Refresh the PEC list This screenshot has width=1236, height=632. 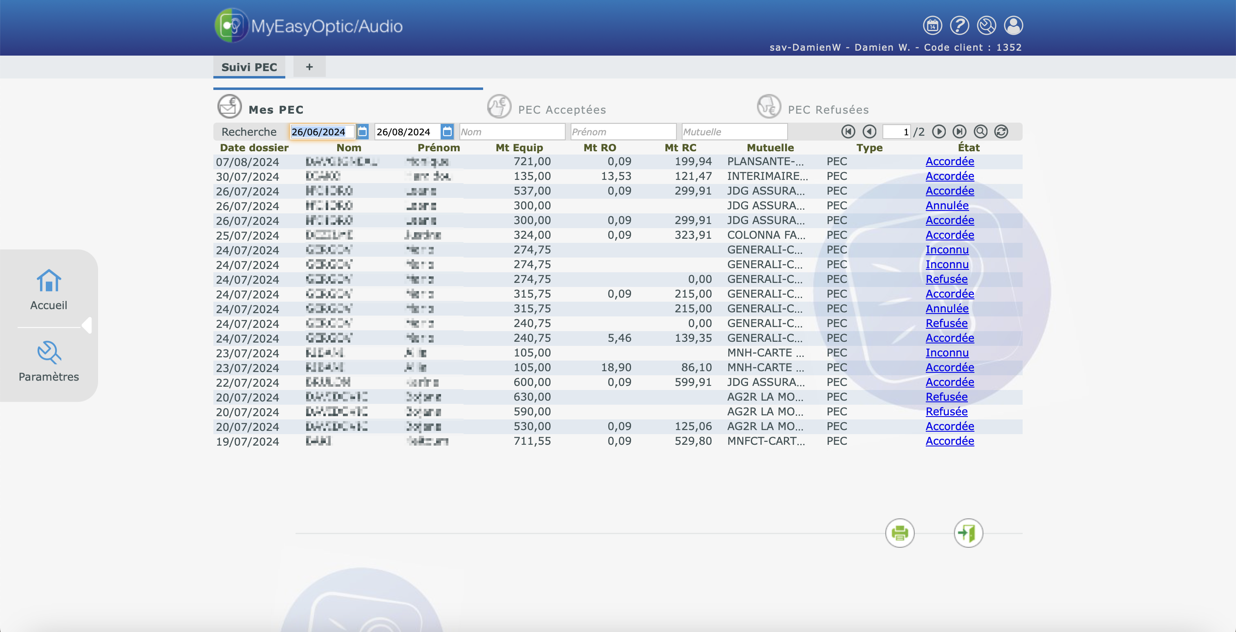point(1001,132)
